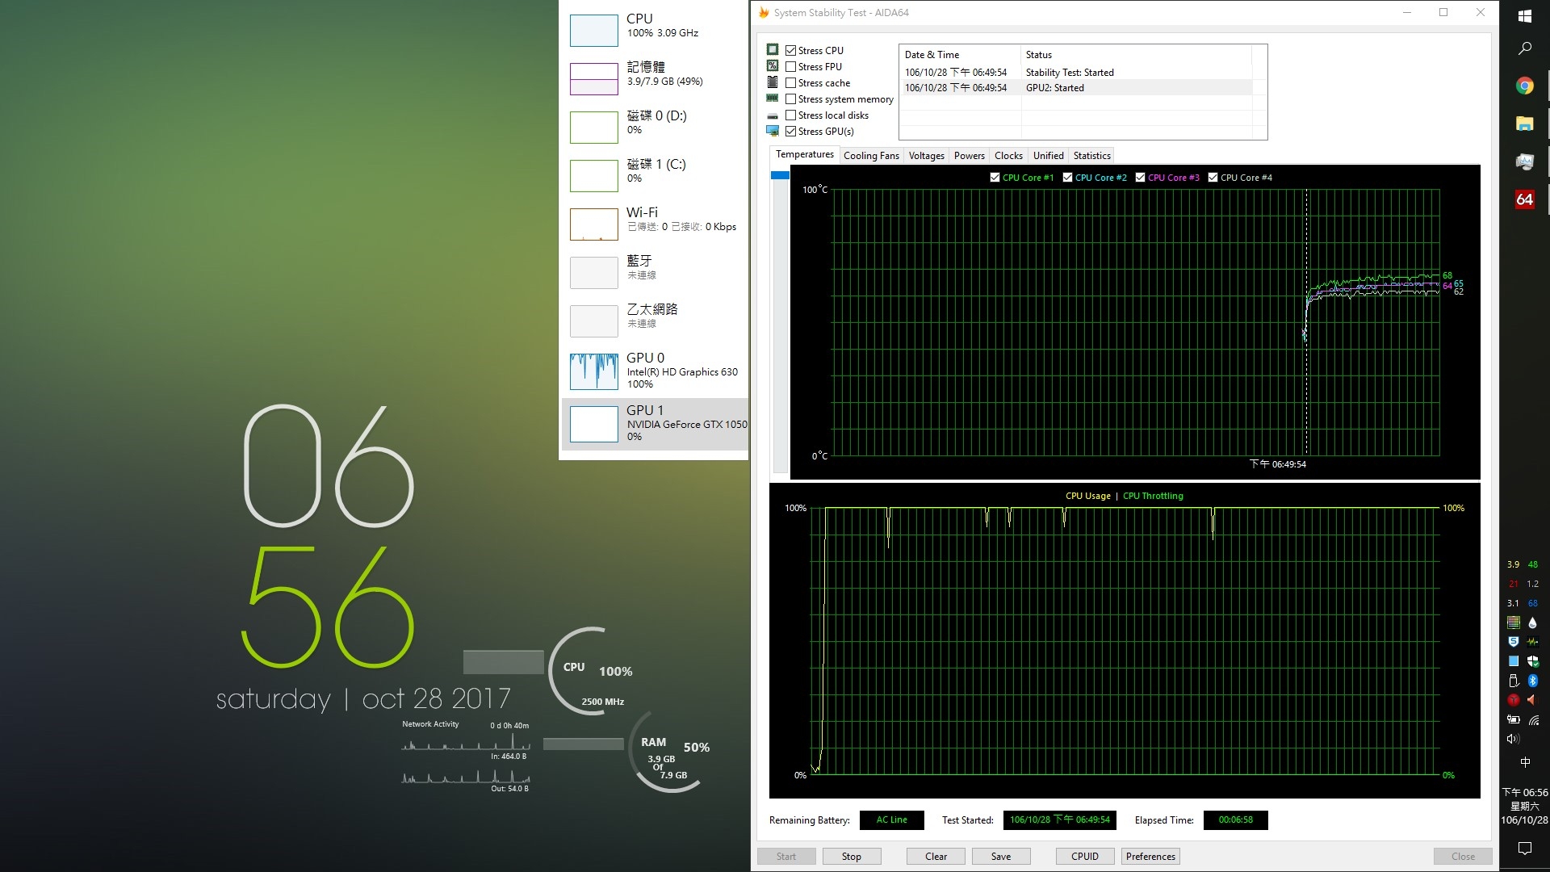
Task: Toggle CPU Core #1 graph checkbox
Action: click(995, 178)
